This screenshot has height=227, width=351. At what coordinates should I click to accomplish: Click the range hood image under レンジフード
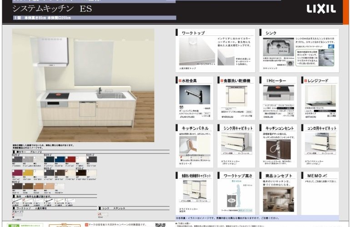click(x=320, y=96)
